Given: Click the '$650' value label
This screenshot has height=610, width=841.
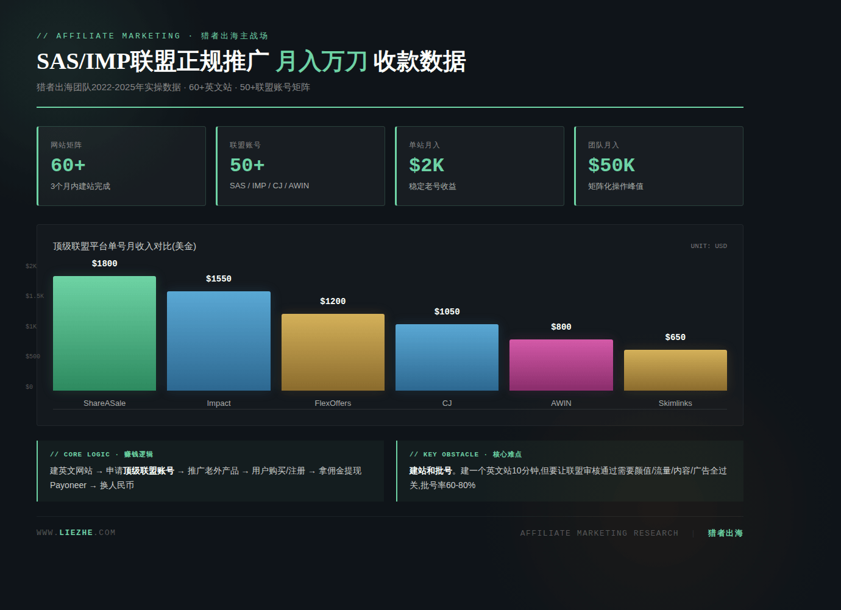Looking at the screenshot, I should pos(675,337).
